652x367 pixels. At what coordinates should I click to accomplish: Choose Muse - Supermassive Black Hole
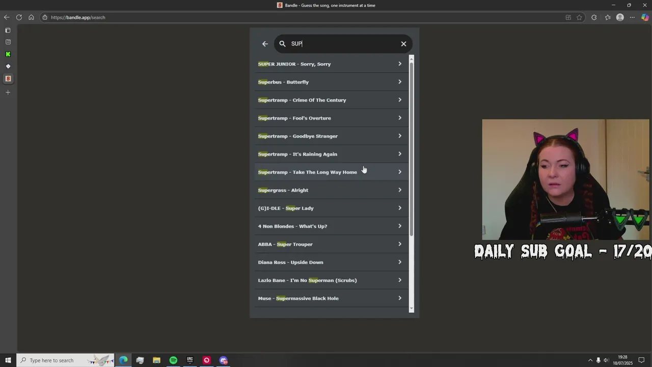click(332, 298)
